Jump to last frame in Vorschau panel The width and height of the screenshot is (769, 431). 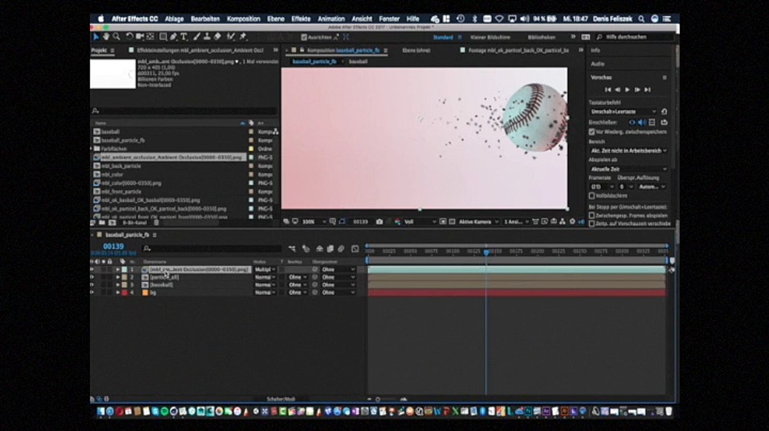[647, 90]
